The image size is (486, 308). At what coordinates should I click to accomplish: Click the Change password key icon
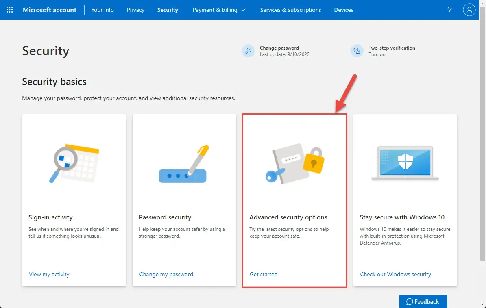point(248,51)
